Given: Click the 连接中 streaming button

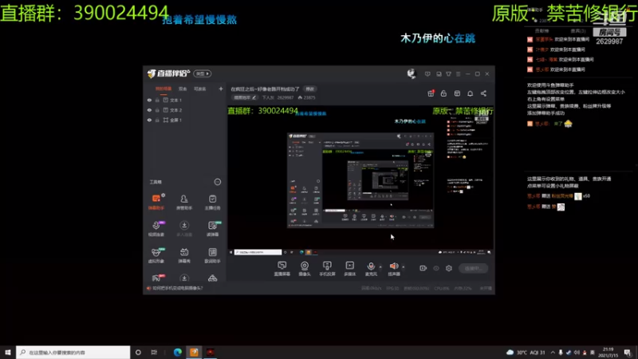Looking at the screenshot, I should pos(473,268).
